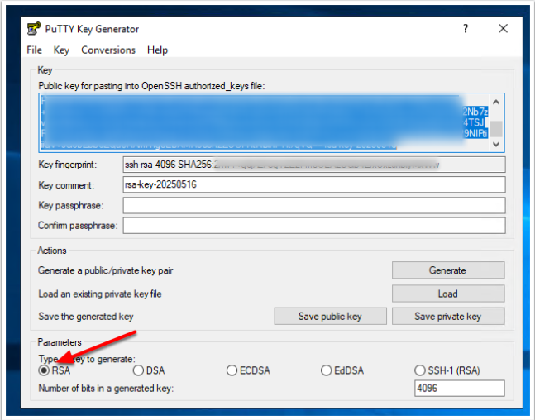Click 'Save the generated key' text
Viewport: 535px width, 420px height.
pos(86,317)
